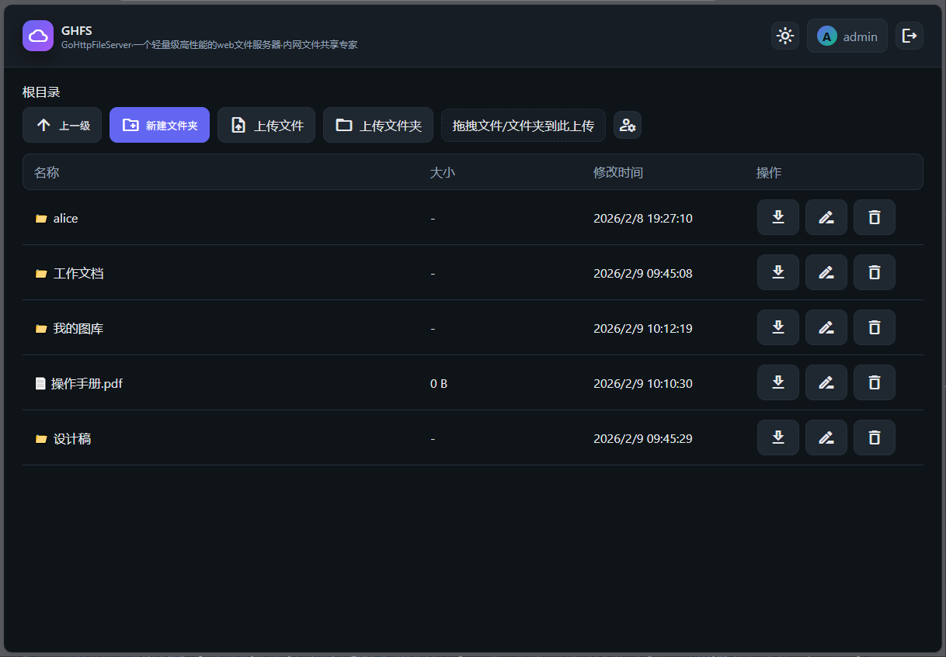Download the alice folder
946x657 pixels.
777,217
